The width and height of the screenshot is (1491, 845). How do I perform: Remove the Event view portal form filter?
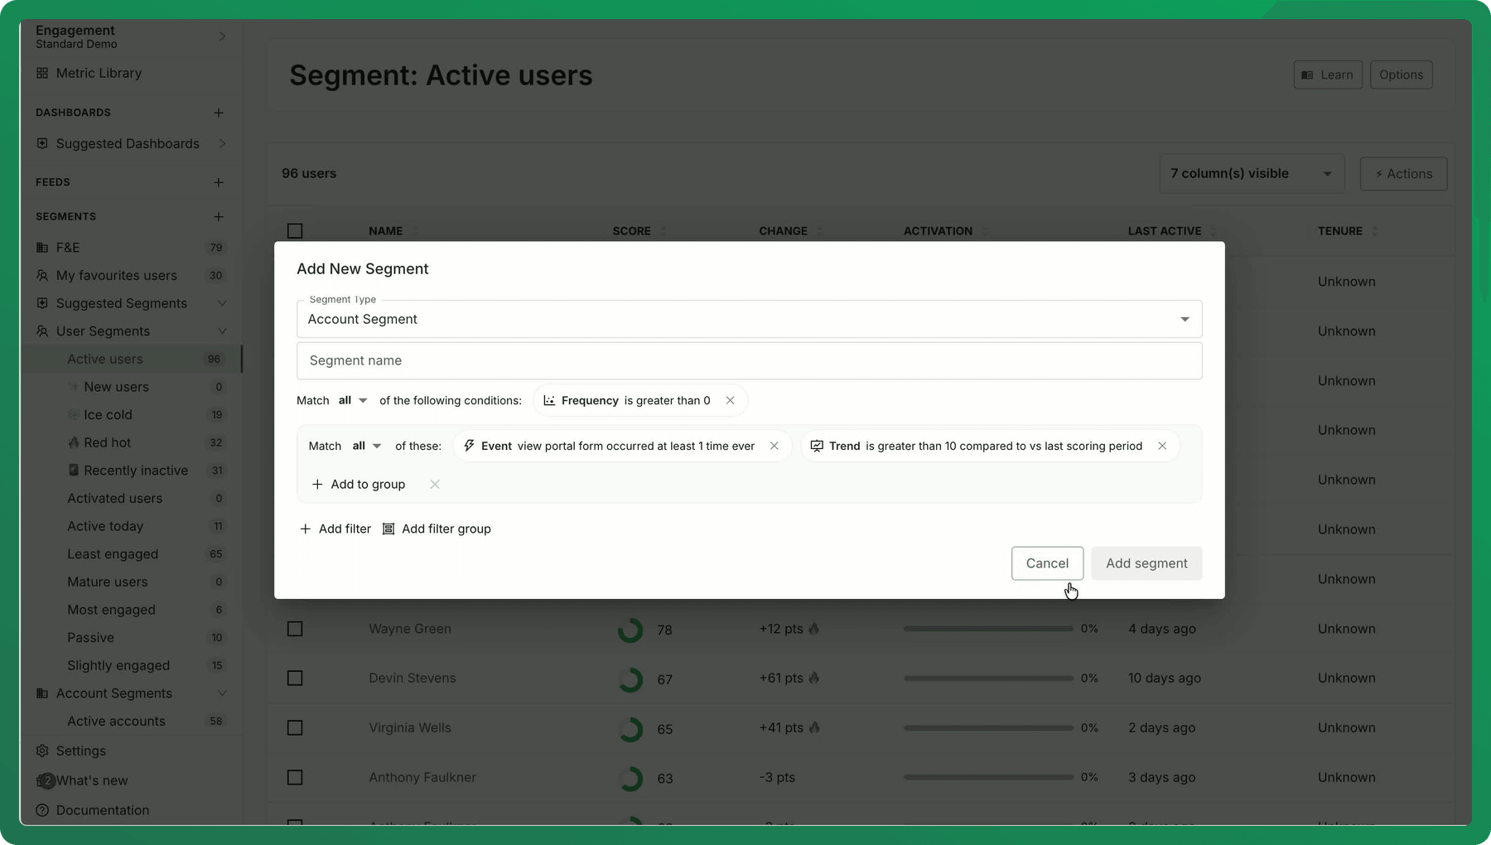[x=774, y=446]
